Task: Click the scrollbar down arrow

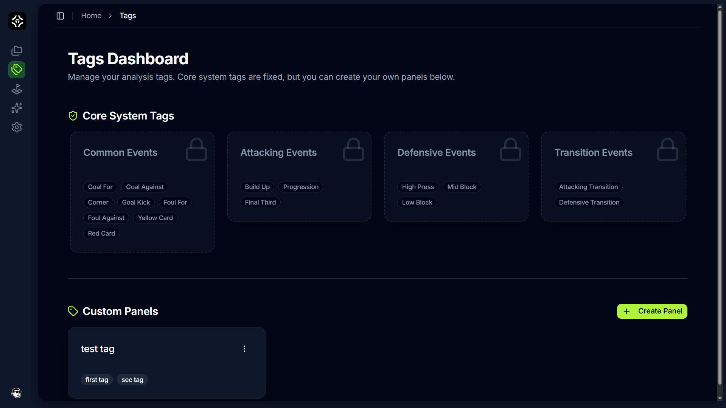Action: pyautogui.click(x=720, y=398)
